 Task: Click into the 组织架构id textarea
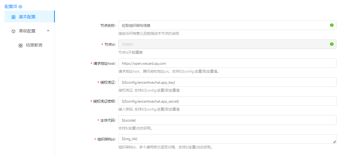click(224, 139)
